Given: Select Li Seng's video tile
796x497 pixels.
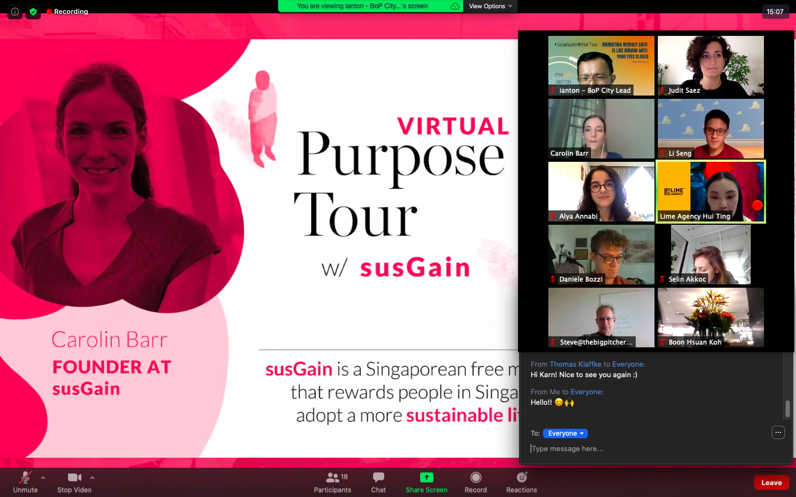Looking at the screenshot, I should coord(711,129).
